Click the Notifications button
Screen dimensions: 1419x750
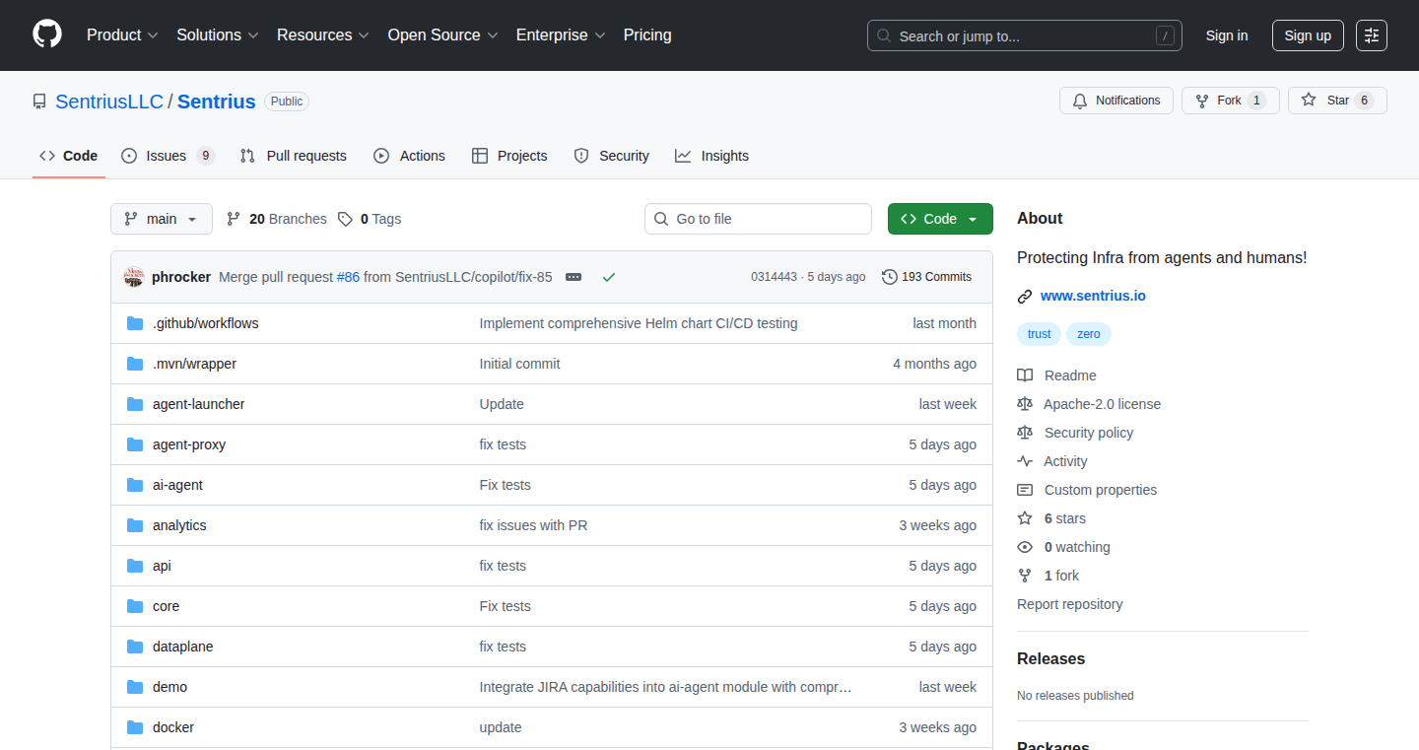[1116, 101]
